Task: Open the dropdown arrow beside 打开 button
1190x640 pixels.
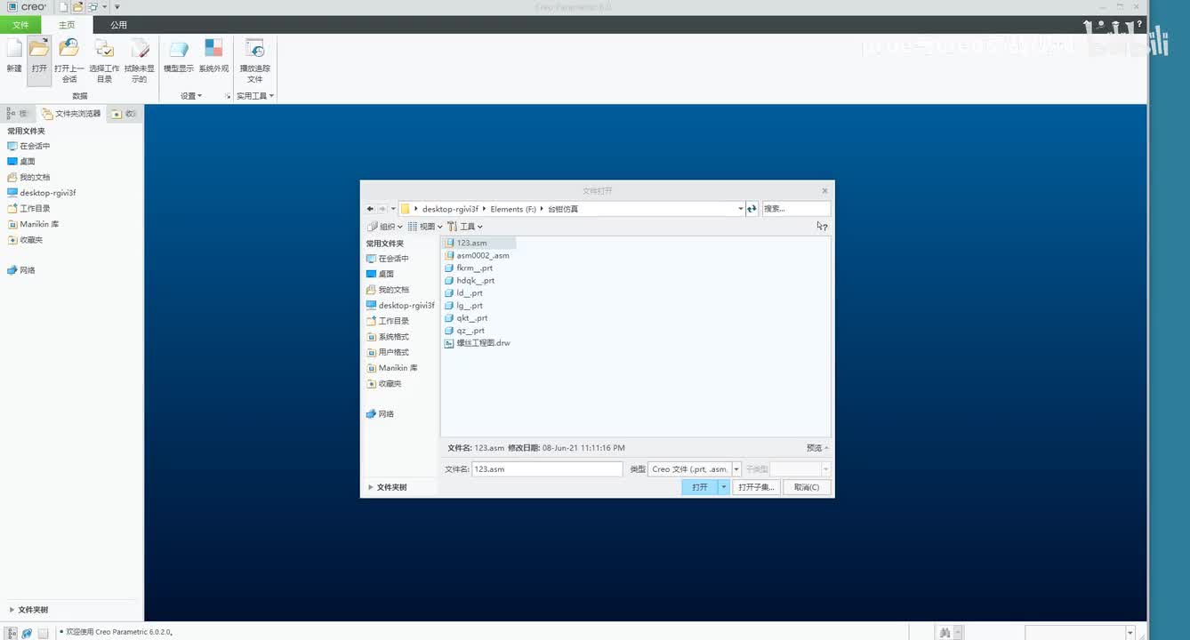Action: click(x=724, y=487)
